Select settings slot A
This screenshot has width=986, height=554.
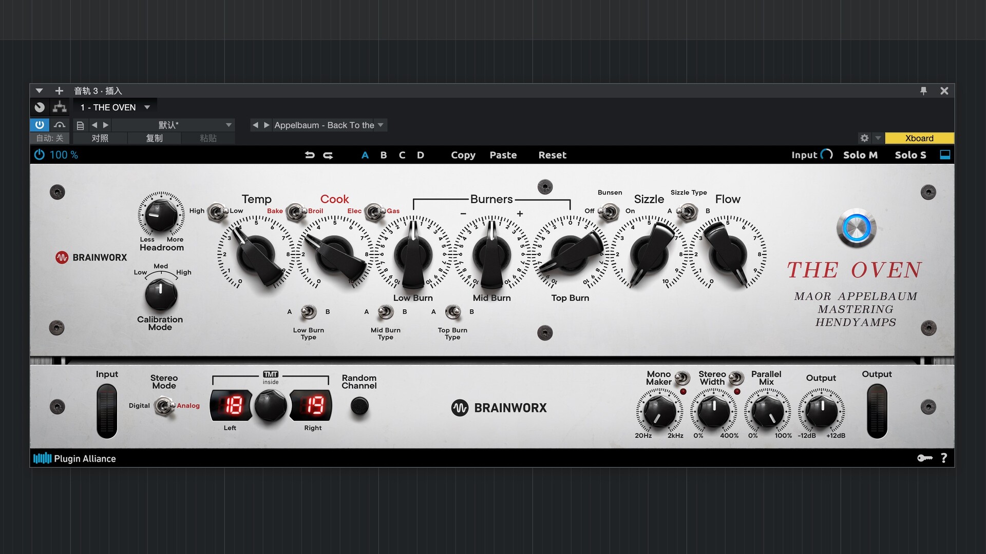(x=365, y=155)
